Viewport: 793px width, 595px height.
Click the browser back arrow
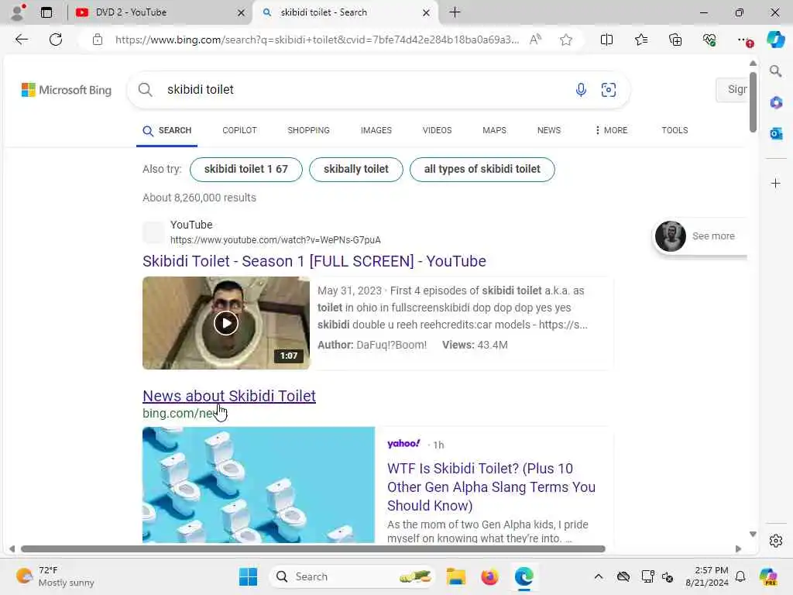click(x=21, y=40)
